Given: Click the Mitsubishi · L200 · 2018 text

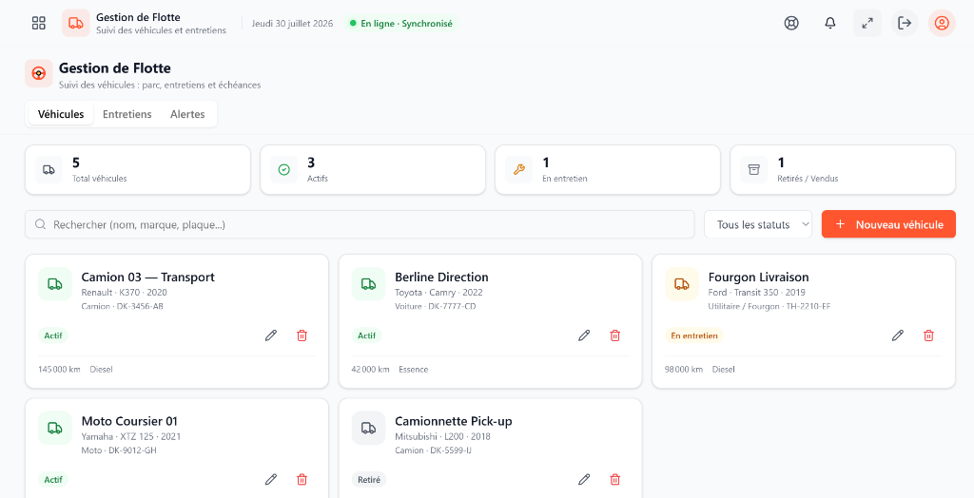Looking at the screenshot, I should pos(443,436).
